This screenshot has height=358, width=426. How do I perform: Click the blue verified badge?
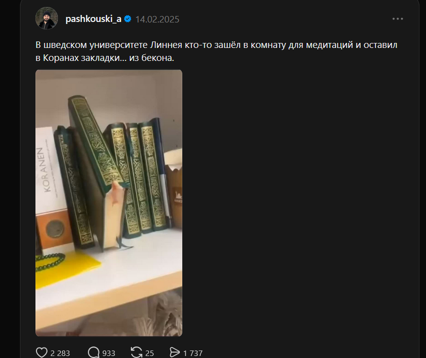click(x=128, y=19)
